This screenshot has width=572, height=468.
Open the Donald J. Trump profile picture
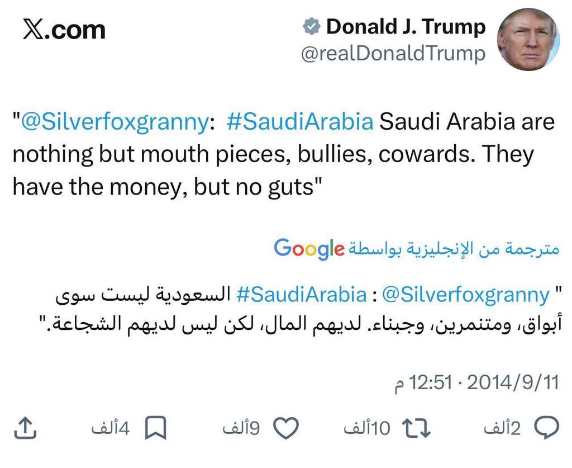click(x=528, y=39)
